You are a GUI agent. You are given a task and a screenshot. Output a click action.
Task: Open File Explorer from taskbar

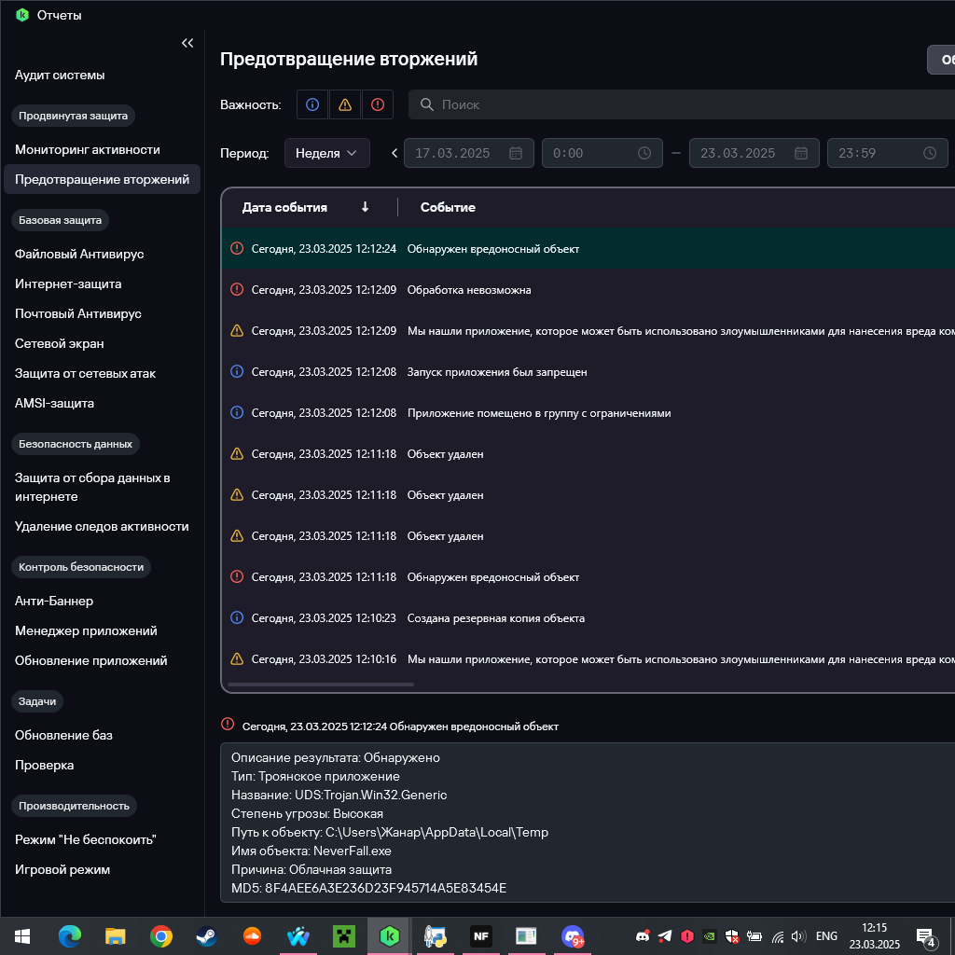(115, 936)
